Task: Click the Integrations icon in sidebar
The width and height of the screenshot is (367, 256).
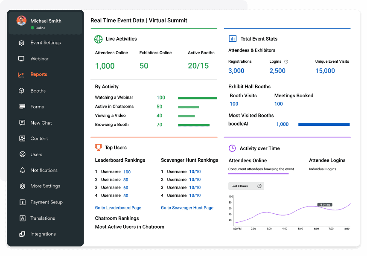Action: [22, 234]
